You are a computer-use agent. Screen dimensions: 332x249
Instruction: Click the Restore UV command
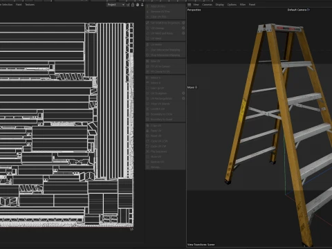[165, 162]
